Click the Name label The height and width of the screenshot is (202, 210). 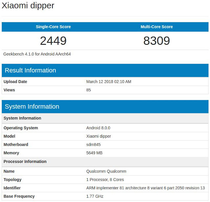pos(9,171)
